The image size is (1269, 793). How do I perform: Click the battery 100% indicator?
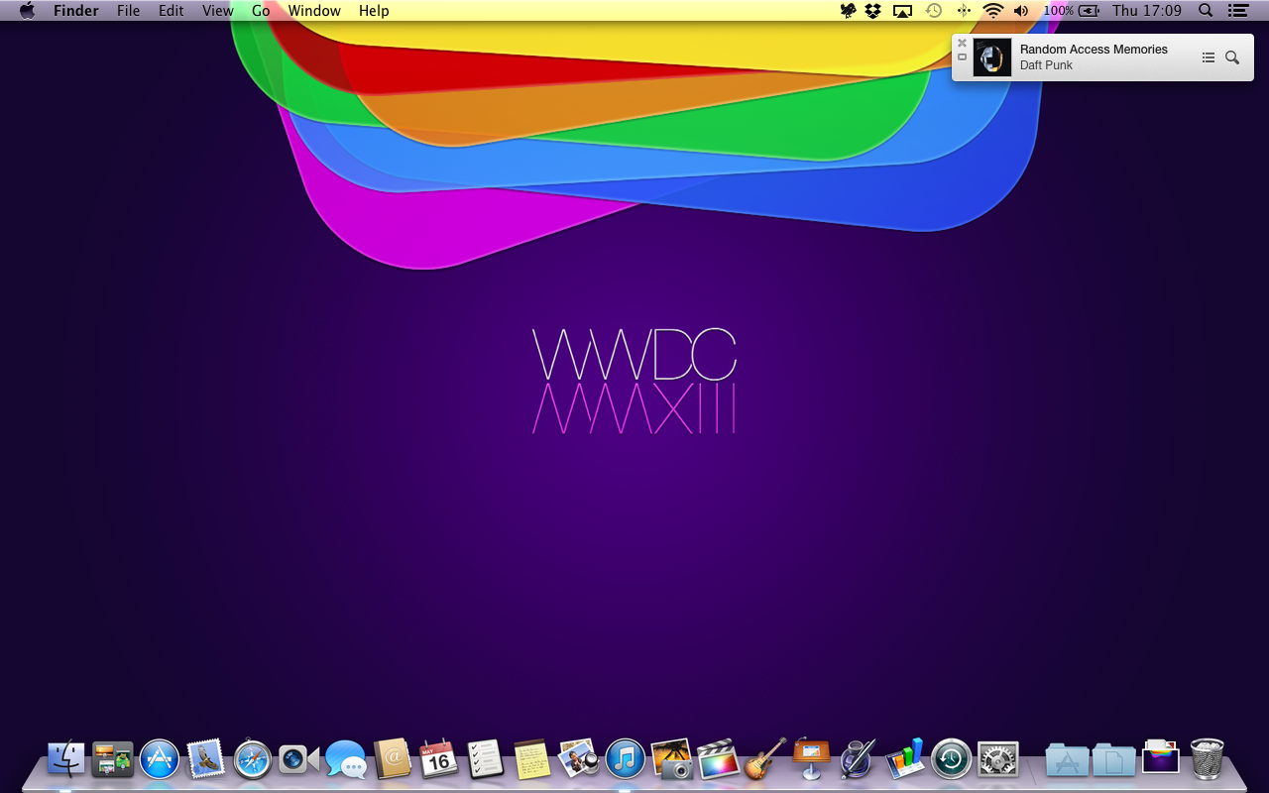1071,11
